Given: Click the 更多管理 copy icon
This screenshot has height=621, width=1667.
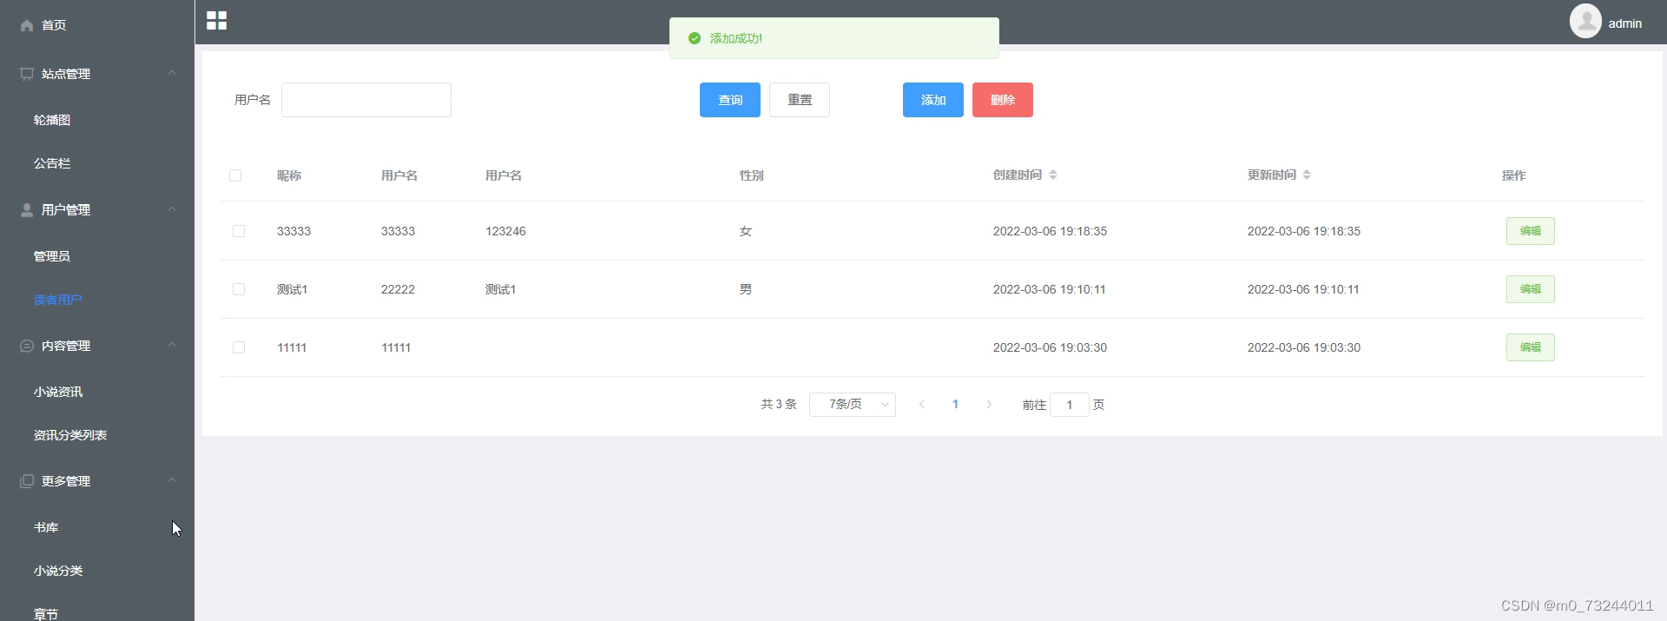Looking at the screenshot, I should pos(27,481).
